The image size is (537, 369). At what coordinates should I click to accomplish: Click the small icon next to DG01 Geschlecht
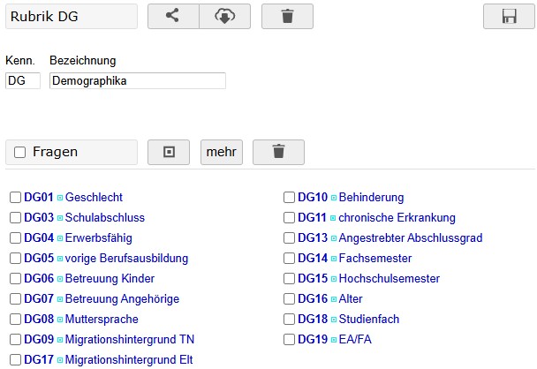pyautogui.click(x=60, y=198)
